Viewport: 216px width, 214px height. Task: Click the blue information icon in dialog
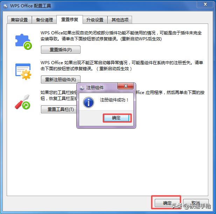click(x=89, y=102)
